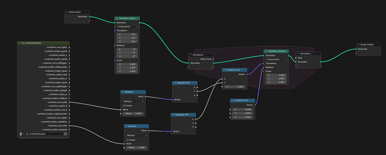Click the Z output socket of Separate XYZ outputting Y
The height and width of the screenshot is (155, 386).
(197, 95)
